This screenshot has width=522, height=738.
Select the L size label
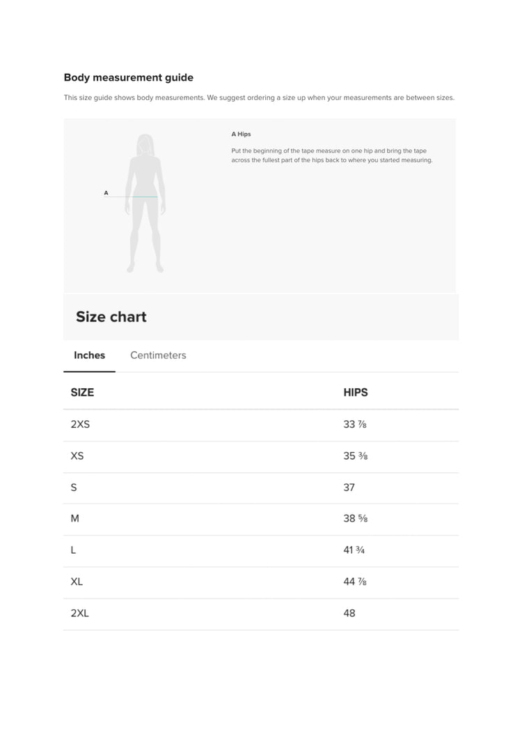click(x=73, y=550)
